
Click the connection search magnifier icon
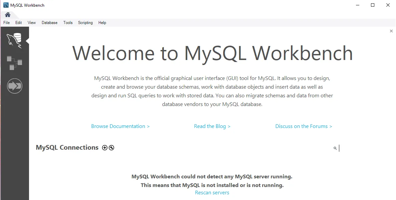pyautogui.click(x=335, y=148)
